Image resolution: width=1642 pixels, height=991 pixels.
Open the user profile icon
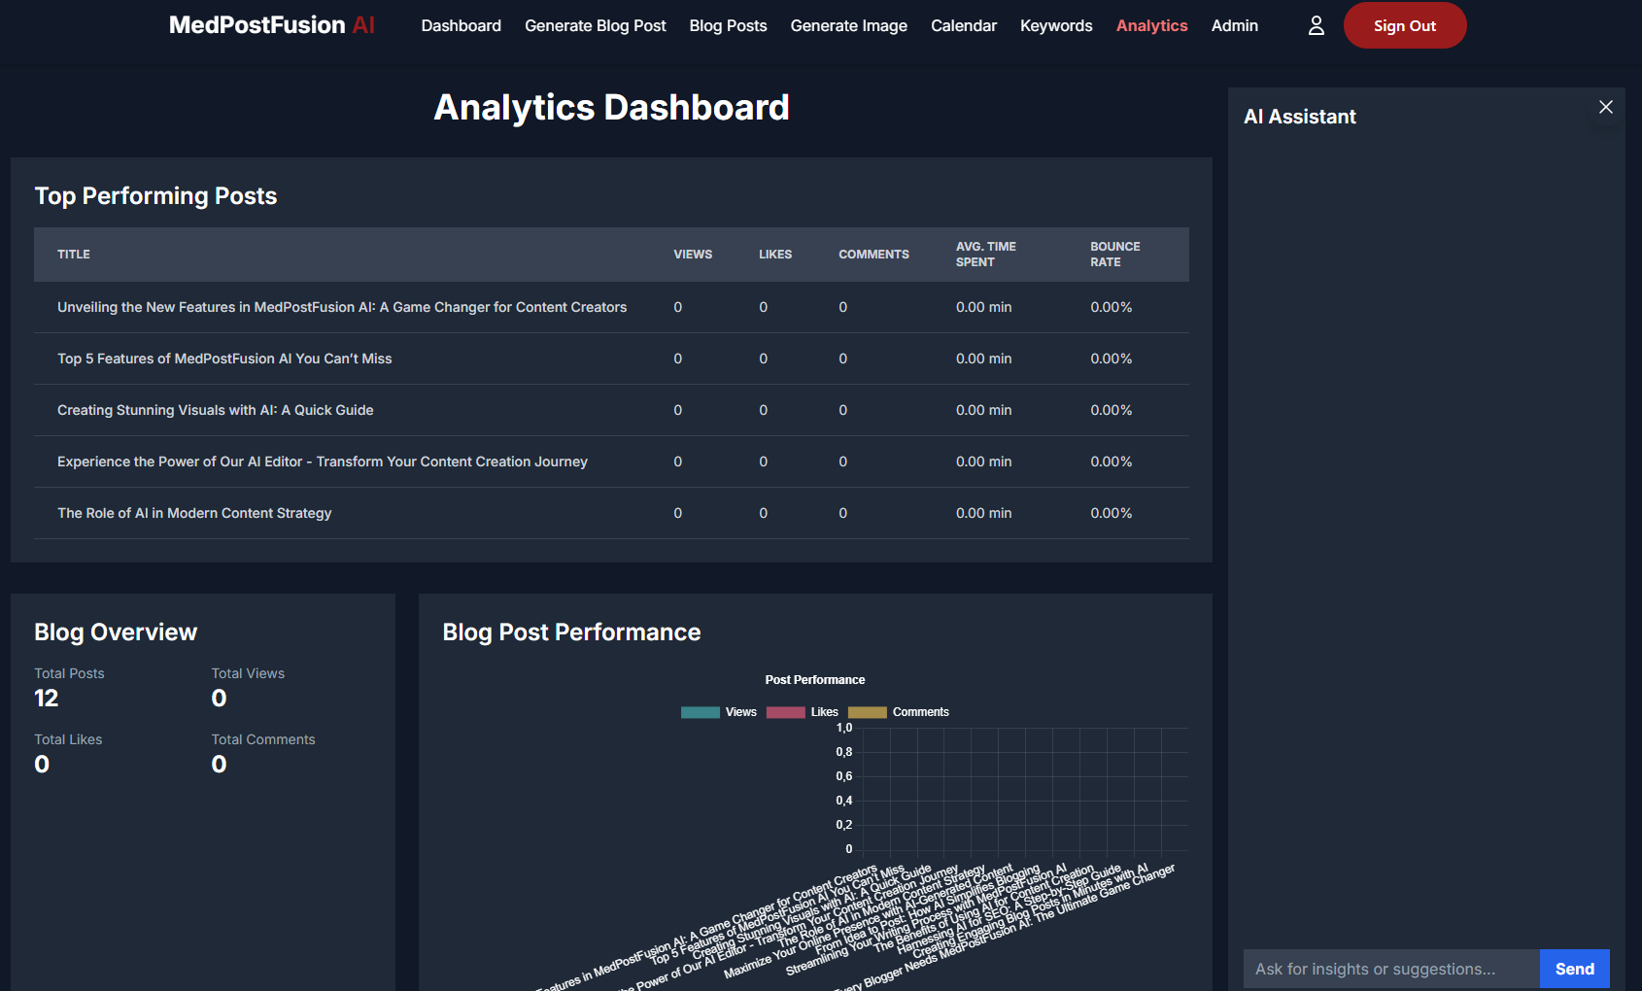[1316, 25]
